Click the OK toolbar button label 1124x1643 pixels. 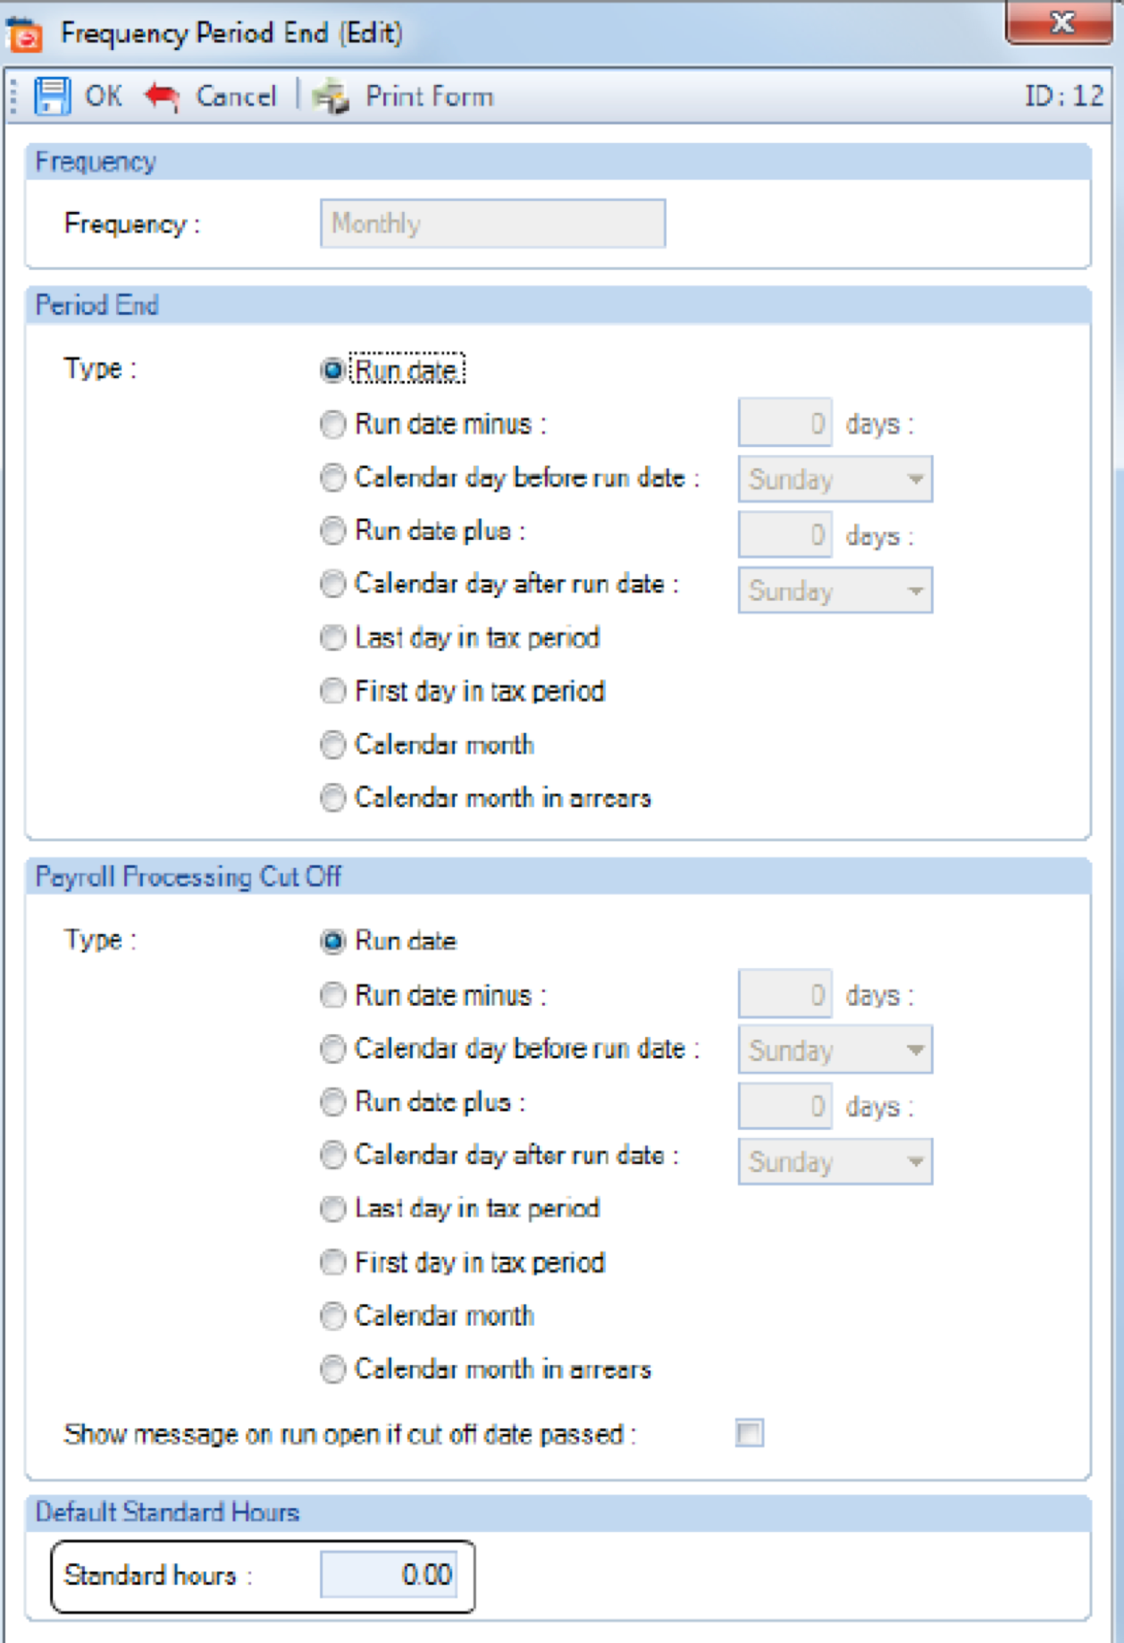coord(104,96)
